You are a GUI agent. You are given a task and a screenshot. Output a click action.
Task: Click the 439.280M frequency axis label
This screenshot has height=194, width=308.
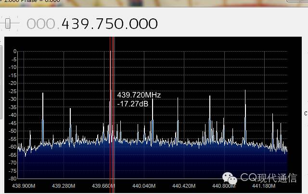64,186
